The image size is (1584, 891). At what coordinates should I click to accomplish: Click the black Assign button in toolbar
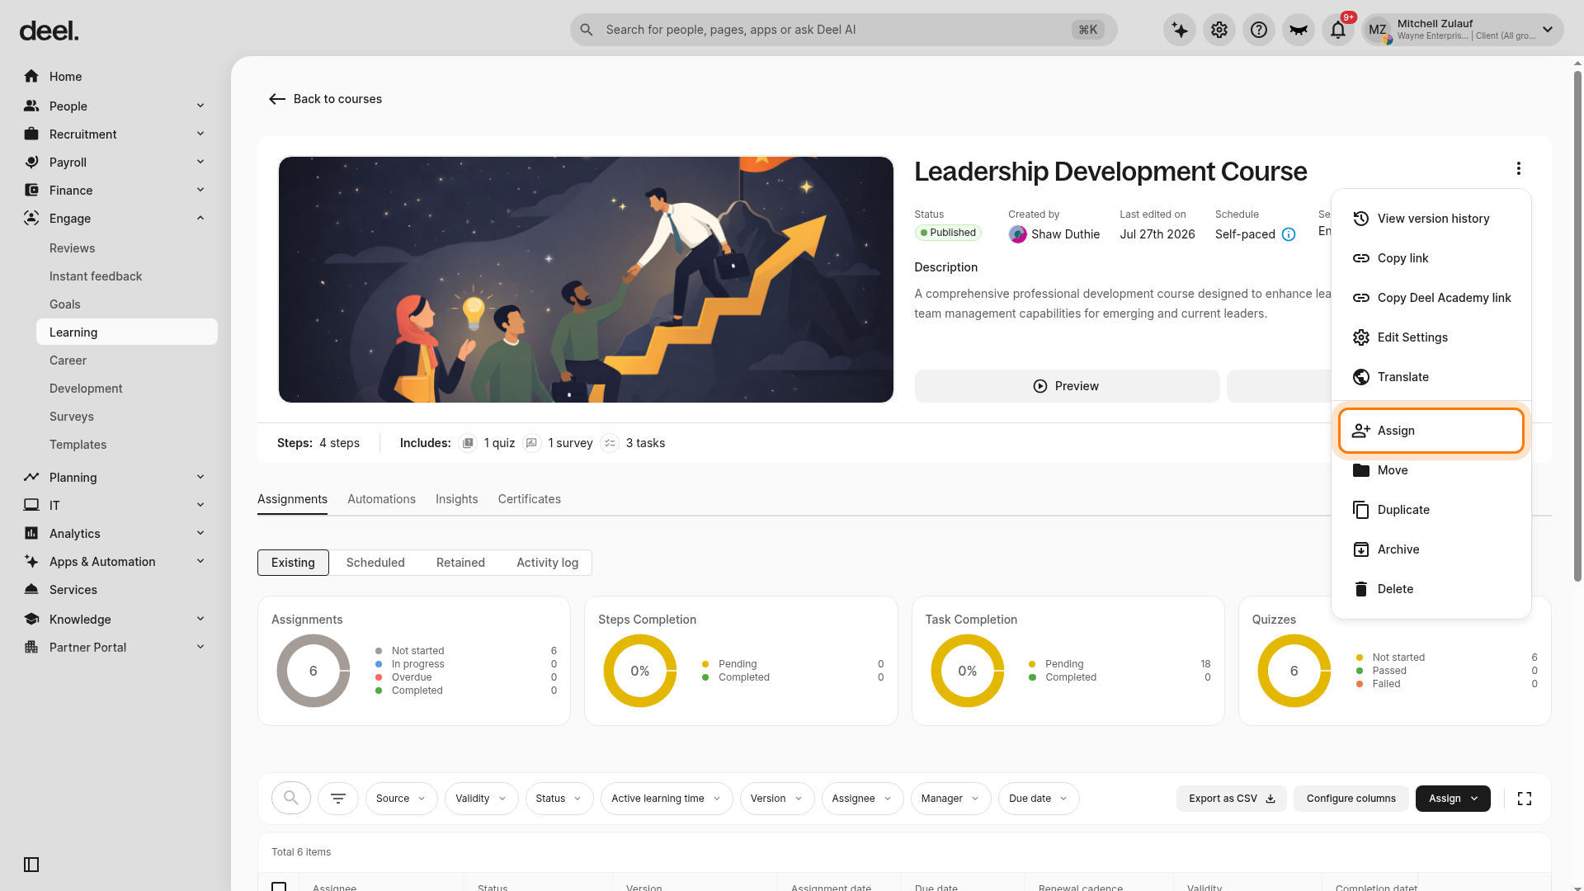pos(1453,799)
